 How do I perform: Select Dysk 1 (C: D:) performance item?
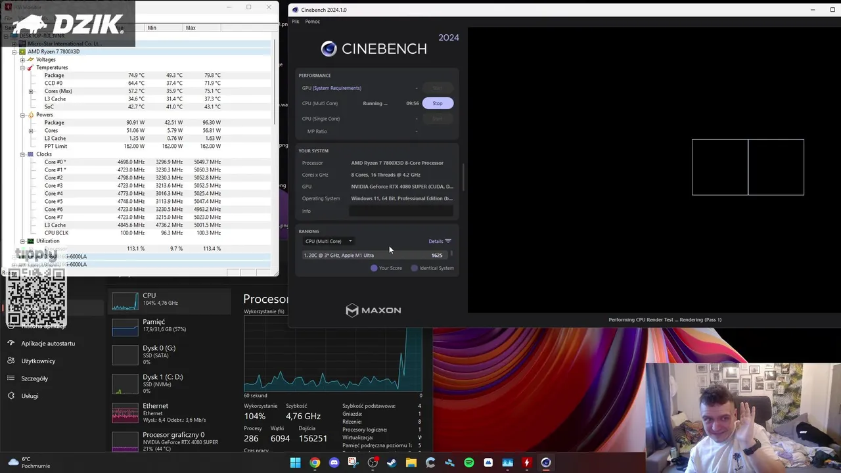point(170,384)
